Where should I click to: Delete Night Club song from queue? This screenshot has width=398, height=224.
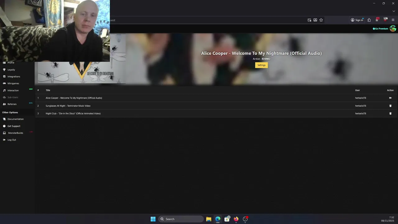click(391, 114)
